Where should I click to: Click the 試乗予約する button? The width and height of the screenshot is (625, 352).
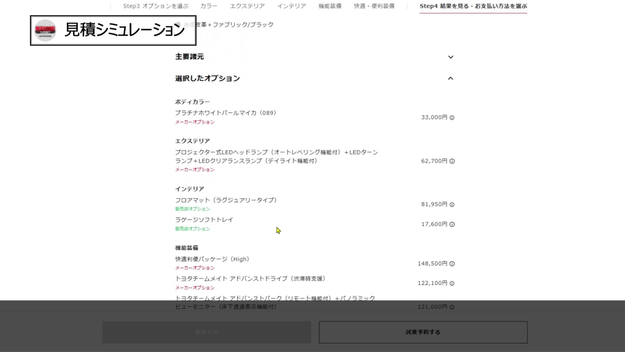coord(423,332)
